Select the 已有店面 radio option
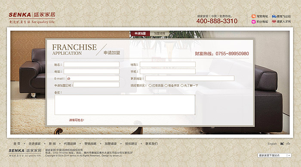The image size is (301, 167). [x=150, y=86]
